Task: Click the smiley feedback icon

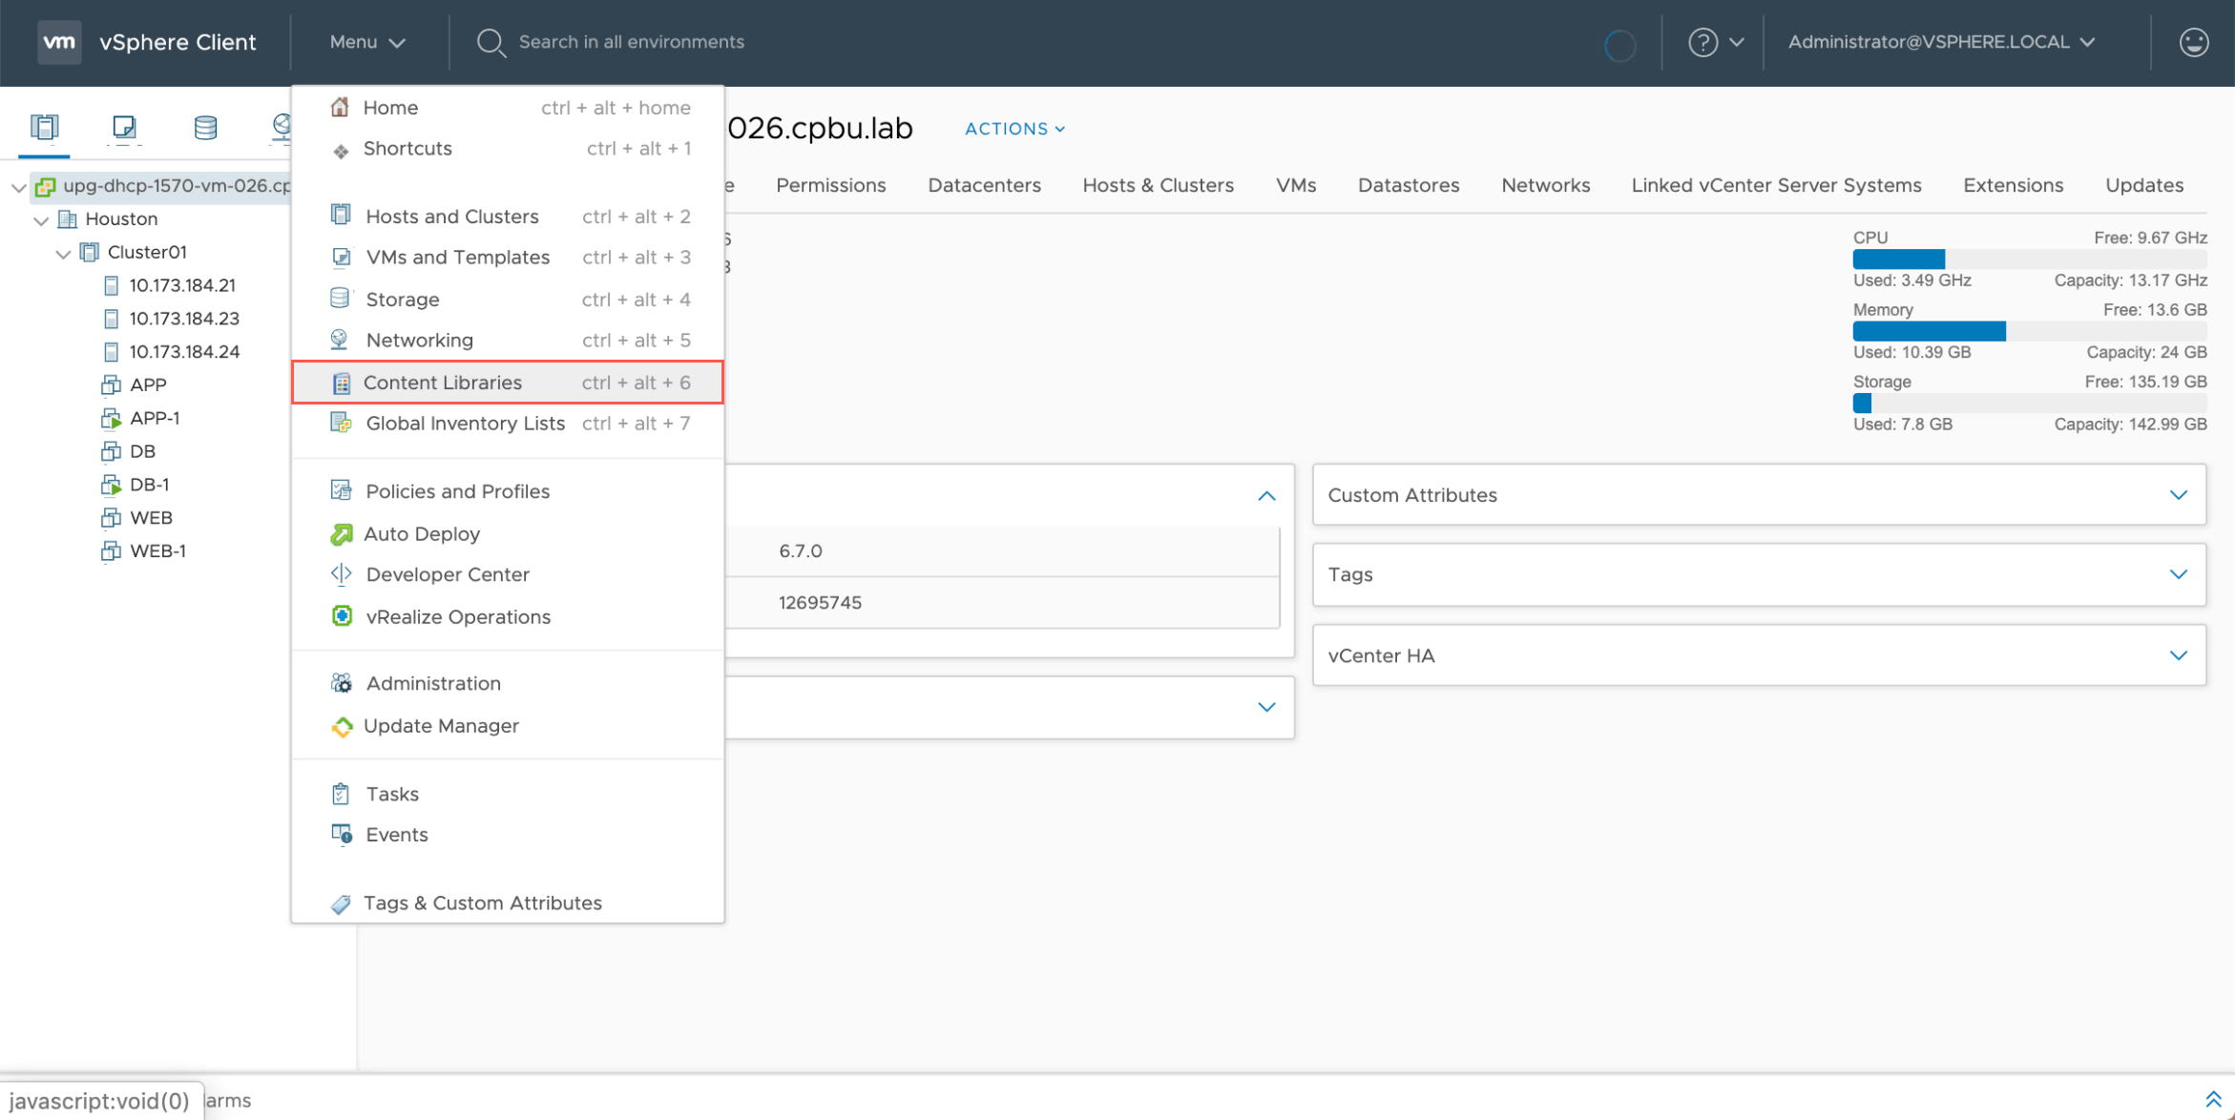Action: (2193, 42)
